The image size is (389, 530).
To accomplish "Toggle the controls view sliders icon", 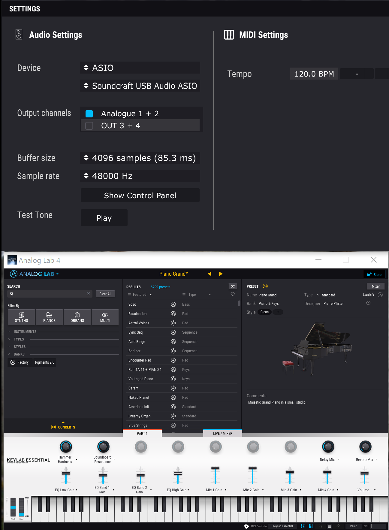I will point(303,526).
